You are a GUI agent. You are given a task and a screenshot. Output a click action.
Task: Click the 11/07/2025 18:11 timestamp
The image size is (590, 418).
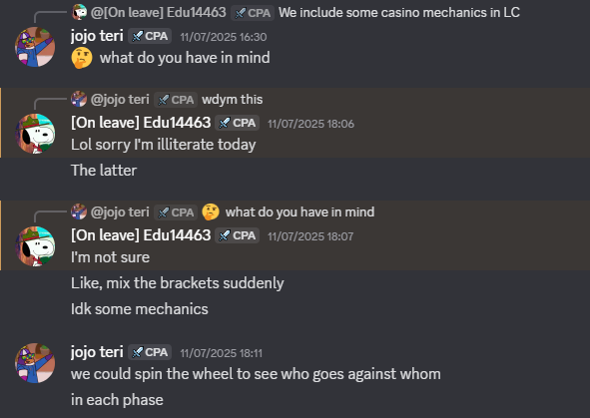point(221,353)
